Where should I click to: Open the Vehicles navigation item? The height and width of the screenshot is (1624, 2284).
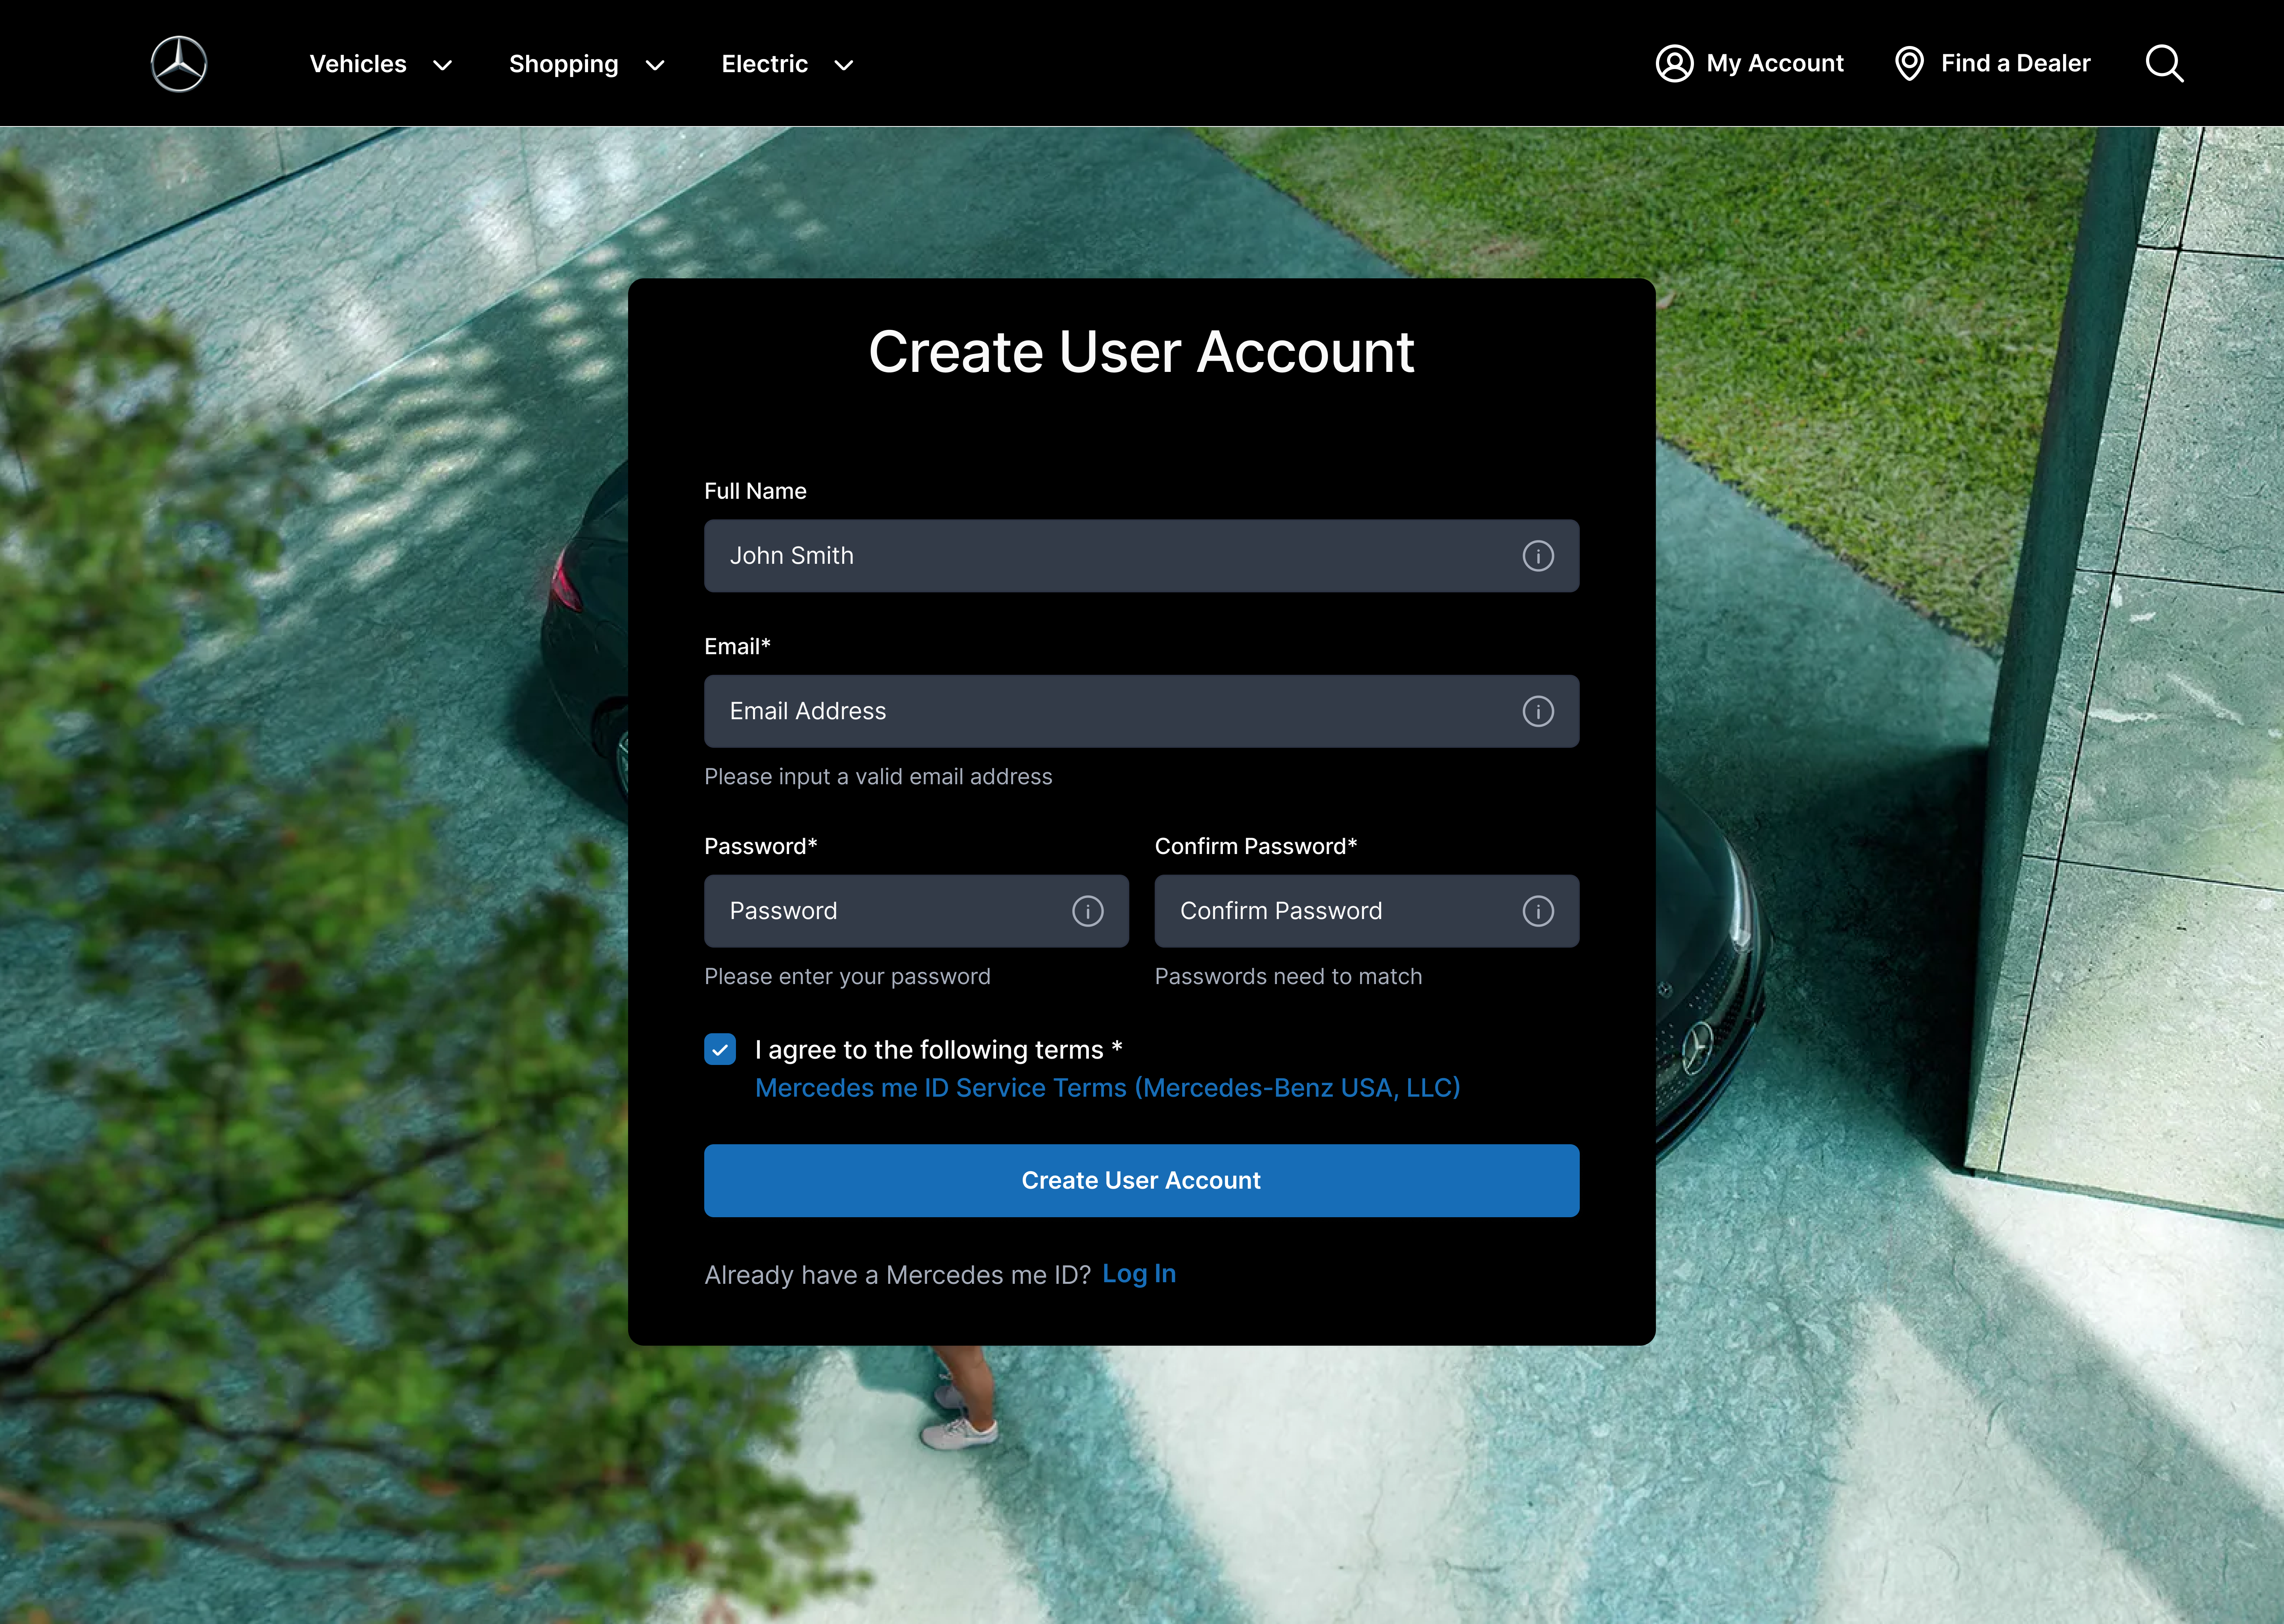click(358, 64)
